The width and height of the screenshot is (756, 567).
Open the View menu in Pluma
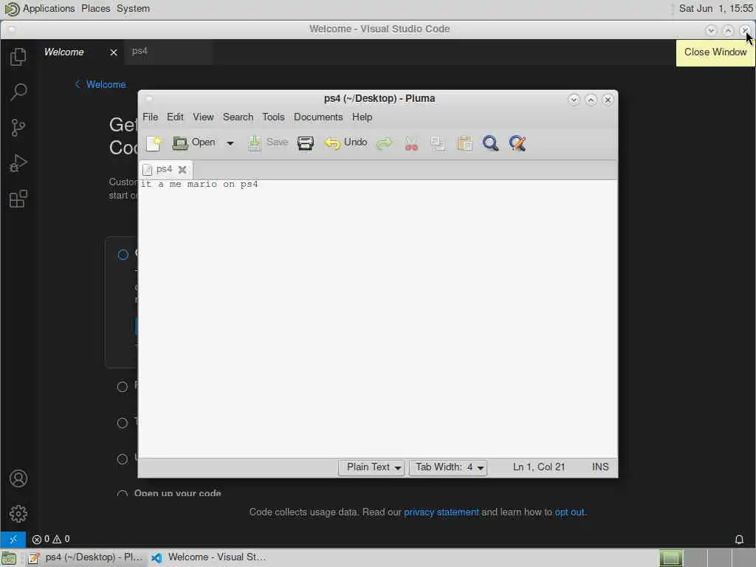tap(203, 117)
